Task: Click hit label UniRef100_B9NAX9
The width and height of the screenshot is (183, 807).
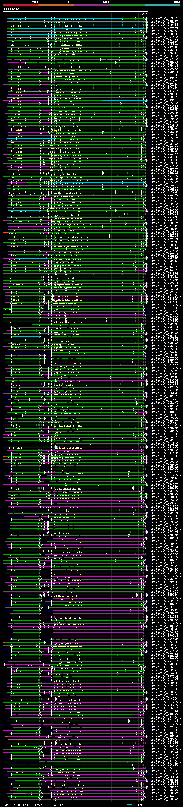Action: [x=164, y=63]
